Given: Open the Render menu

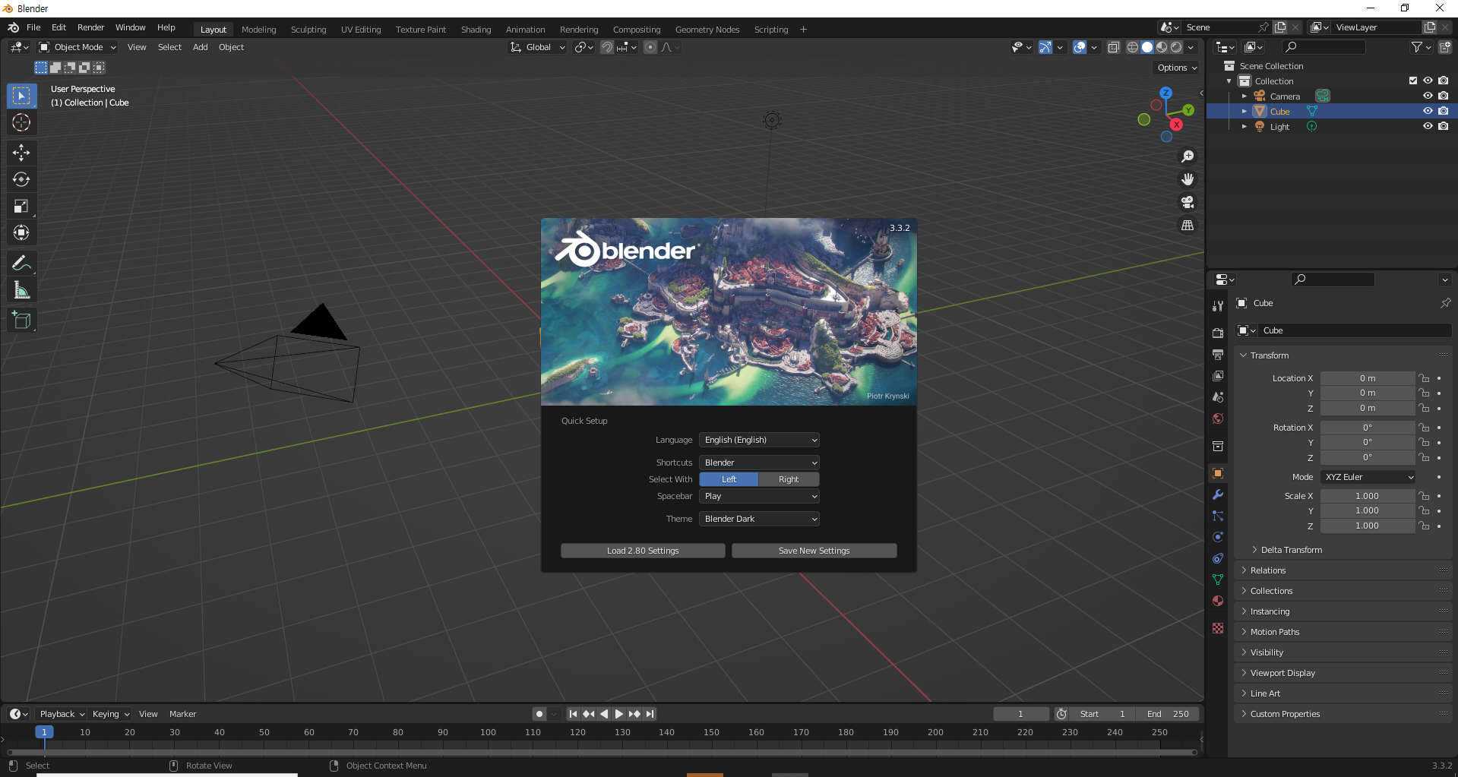Looking at the screenshot, I should click(x=90, y=27).
